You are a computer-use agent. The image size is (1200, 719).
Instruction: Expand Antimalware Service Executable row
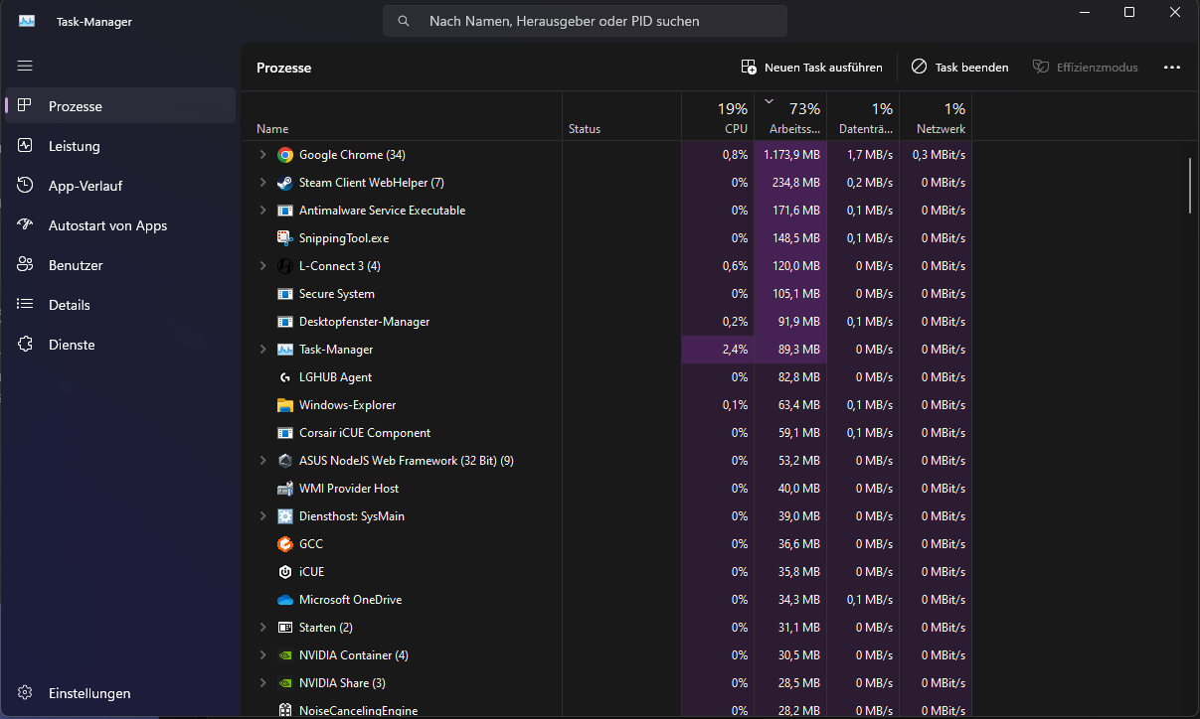(262, 211)
